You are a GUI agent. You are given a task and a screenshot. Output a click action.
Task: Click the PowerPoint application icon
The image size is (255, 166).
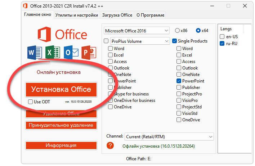tap(89, 53)
